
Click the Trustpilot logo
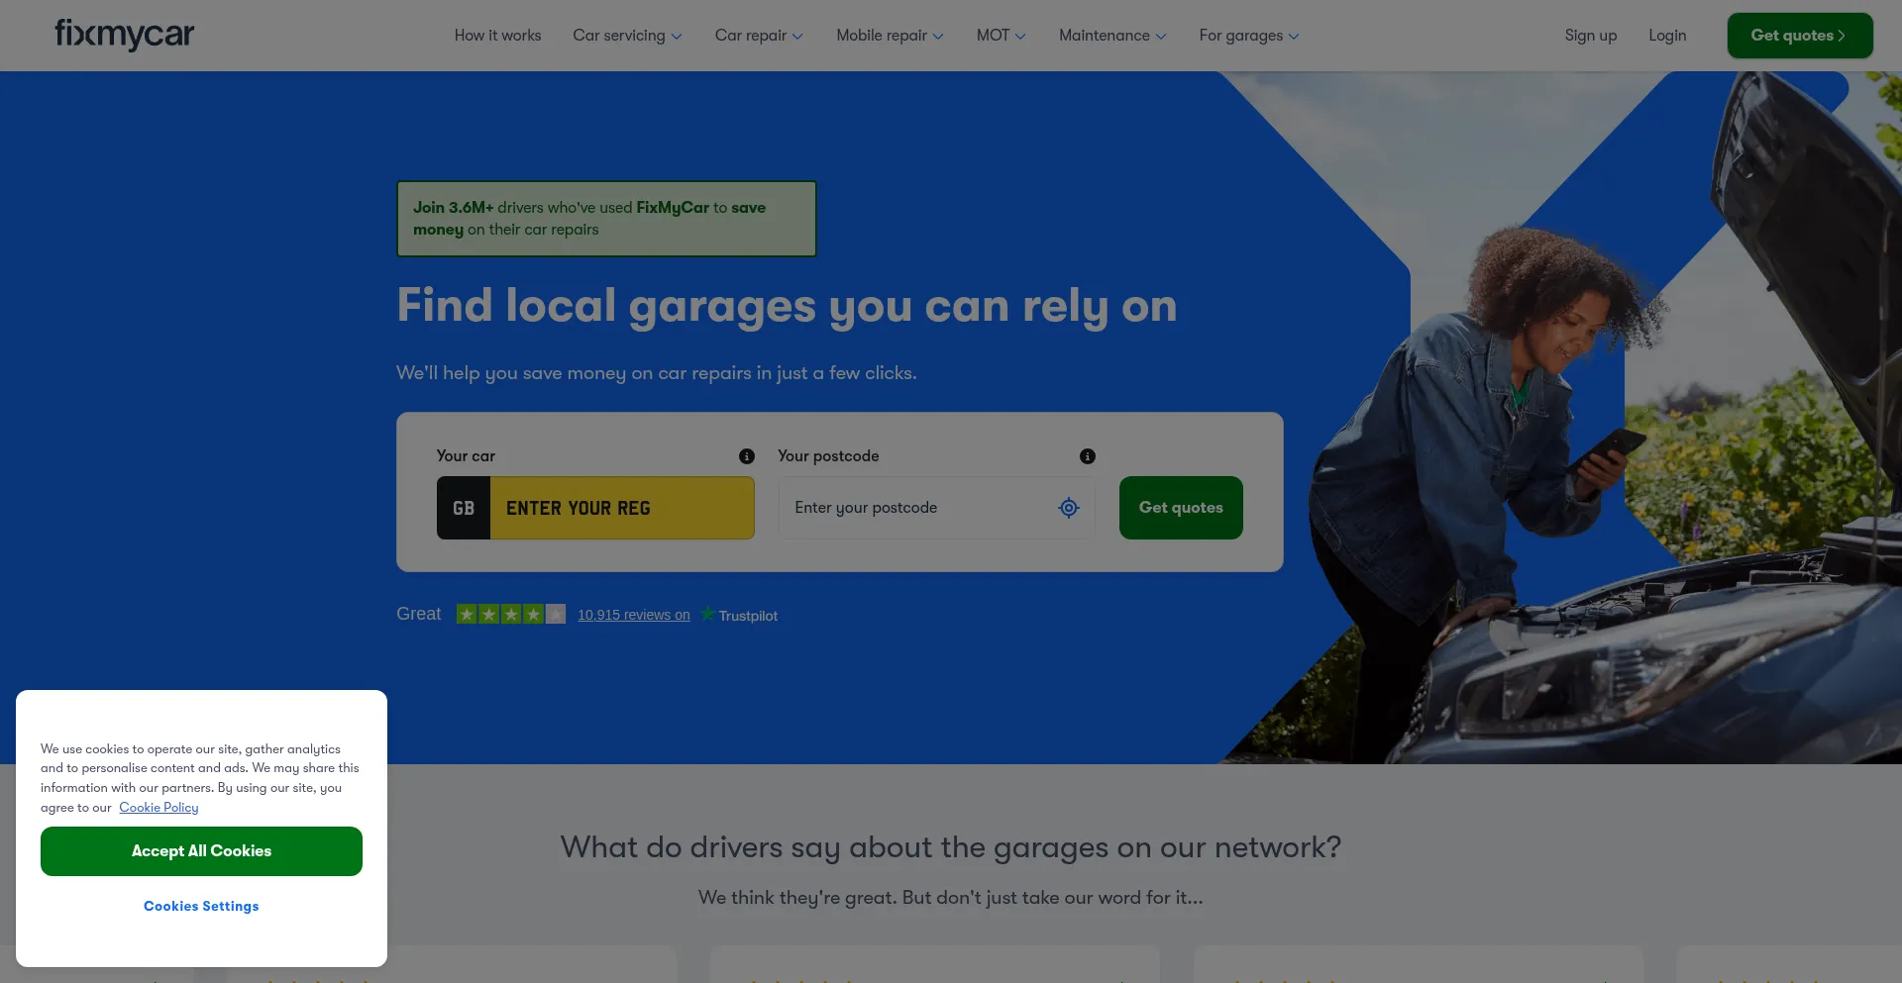[739, 616]
